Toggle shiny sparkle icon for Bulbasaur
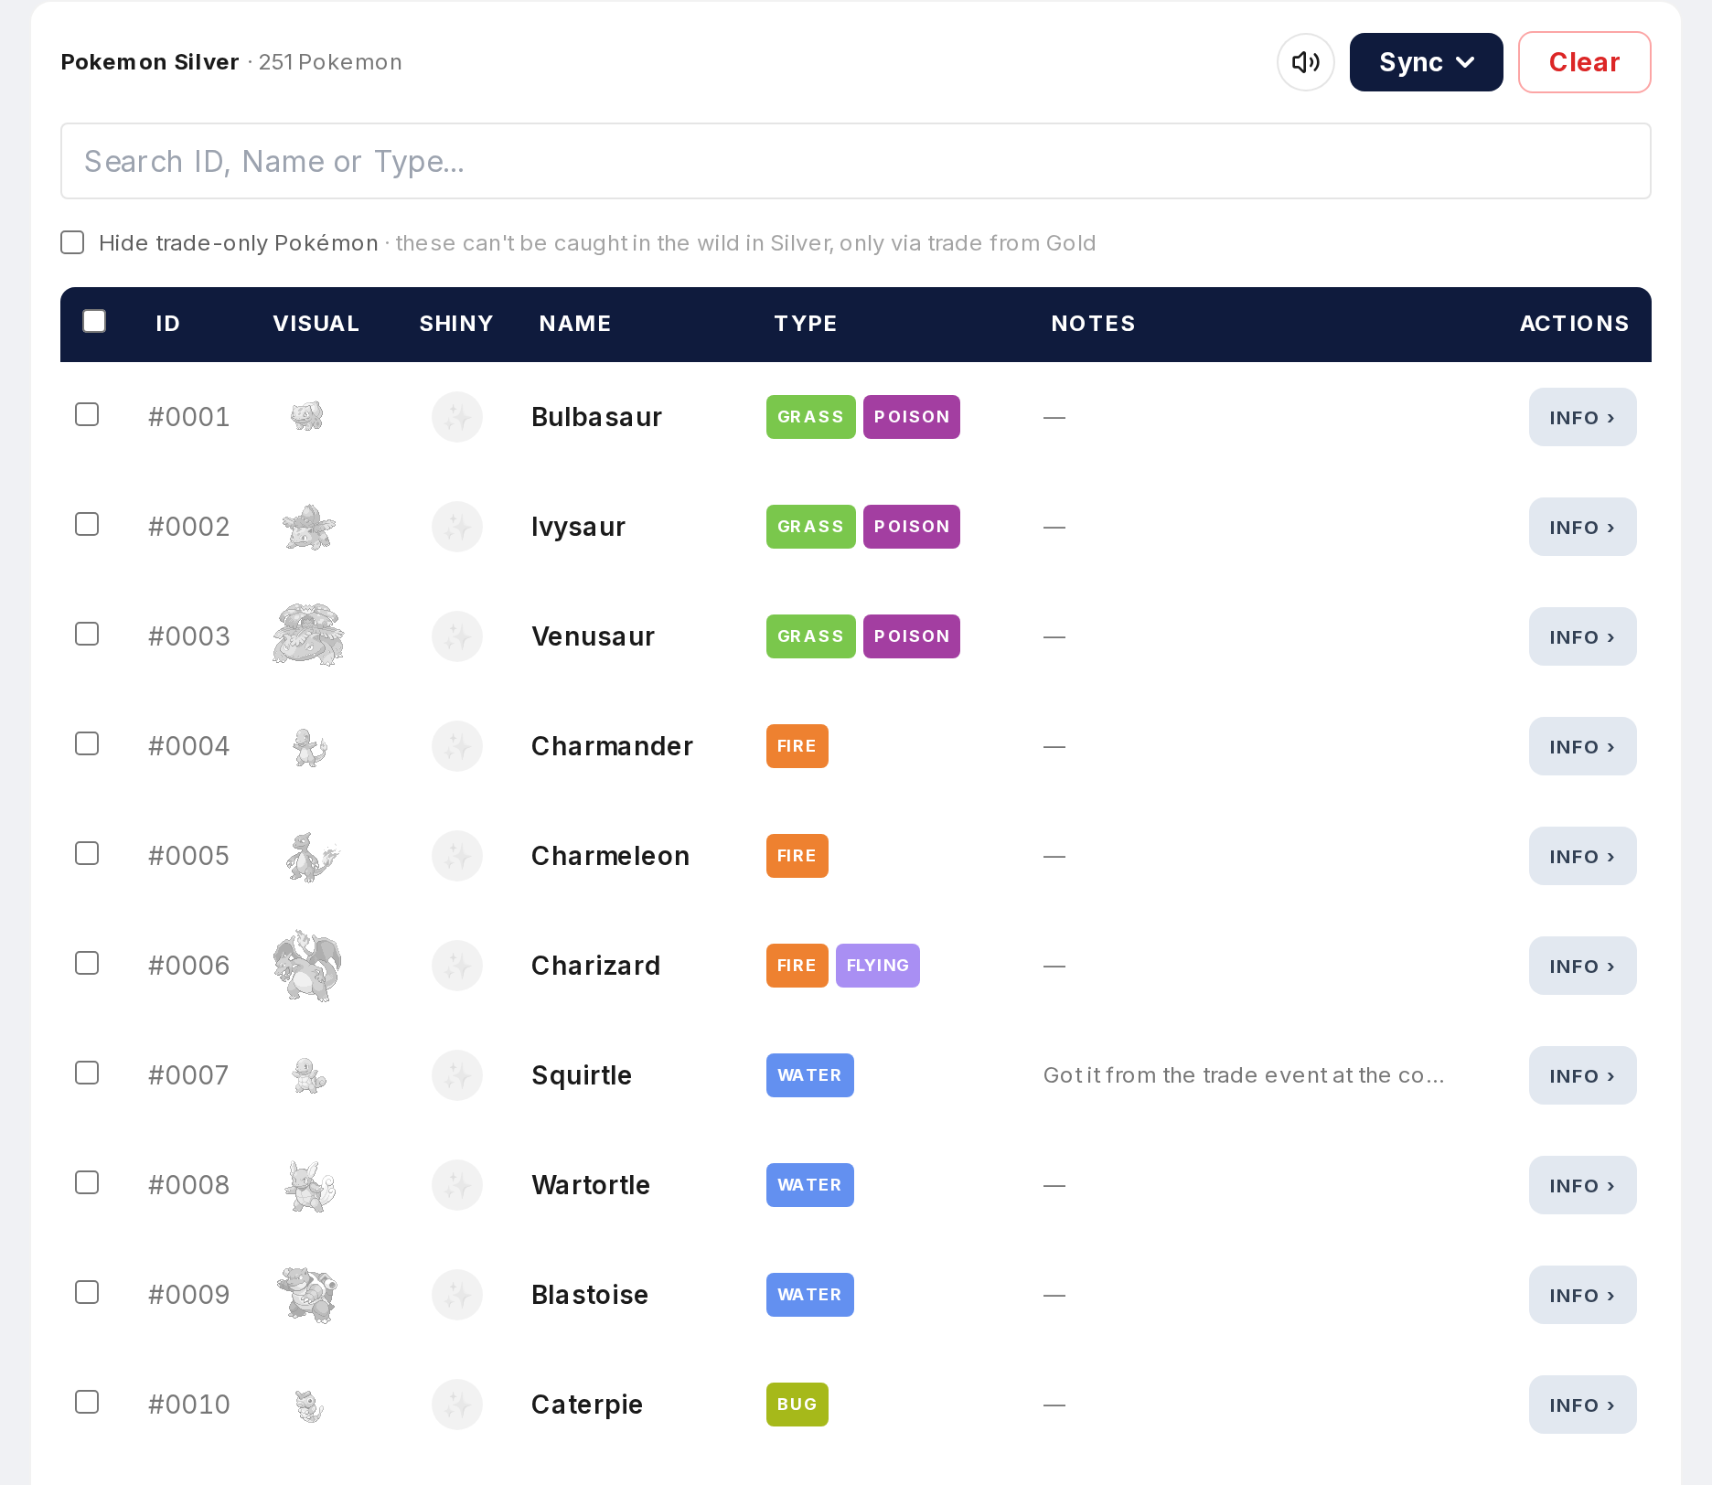Viewport: 1712px width, 1485px height. [457, 417]
